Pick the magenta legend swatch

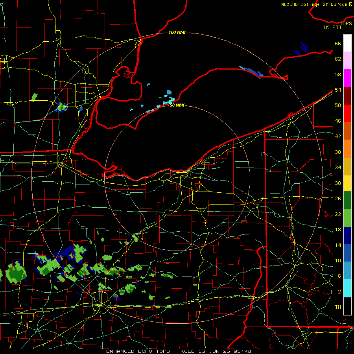[347, 78]
